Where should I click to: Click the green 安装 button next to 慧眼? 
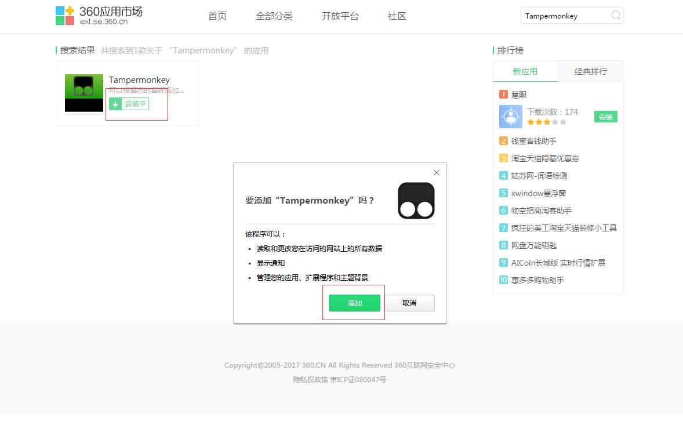click(x=605, y=117)
